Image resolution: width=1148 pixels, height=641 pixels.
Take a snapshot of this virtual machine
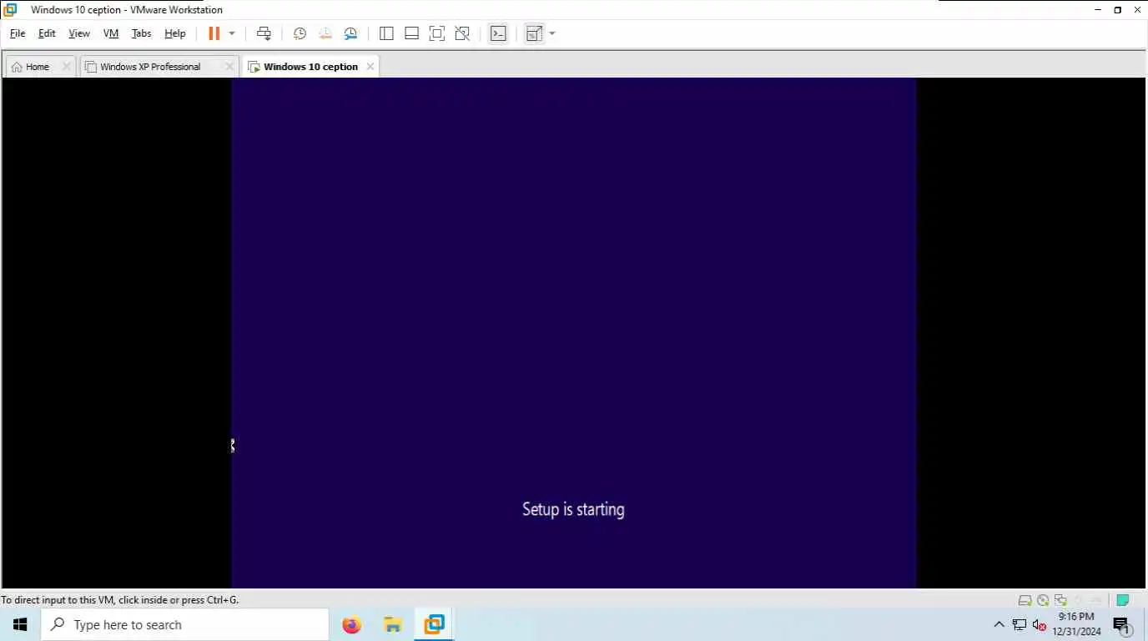[300, 33]
